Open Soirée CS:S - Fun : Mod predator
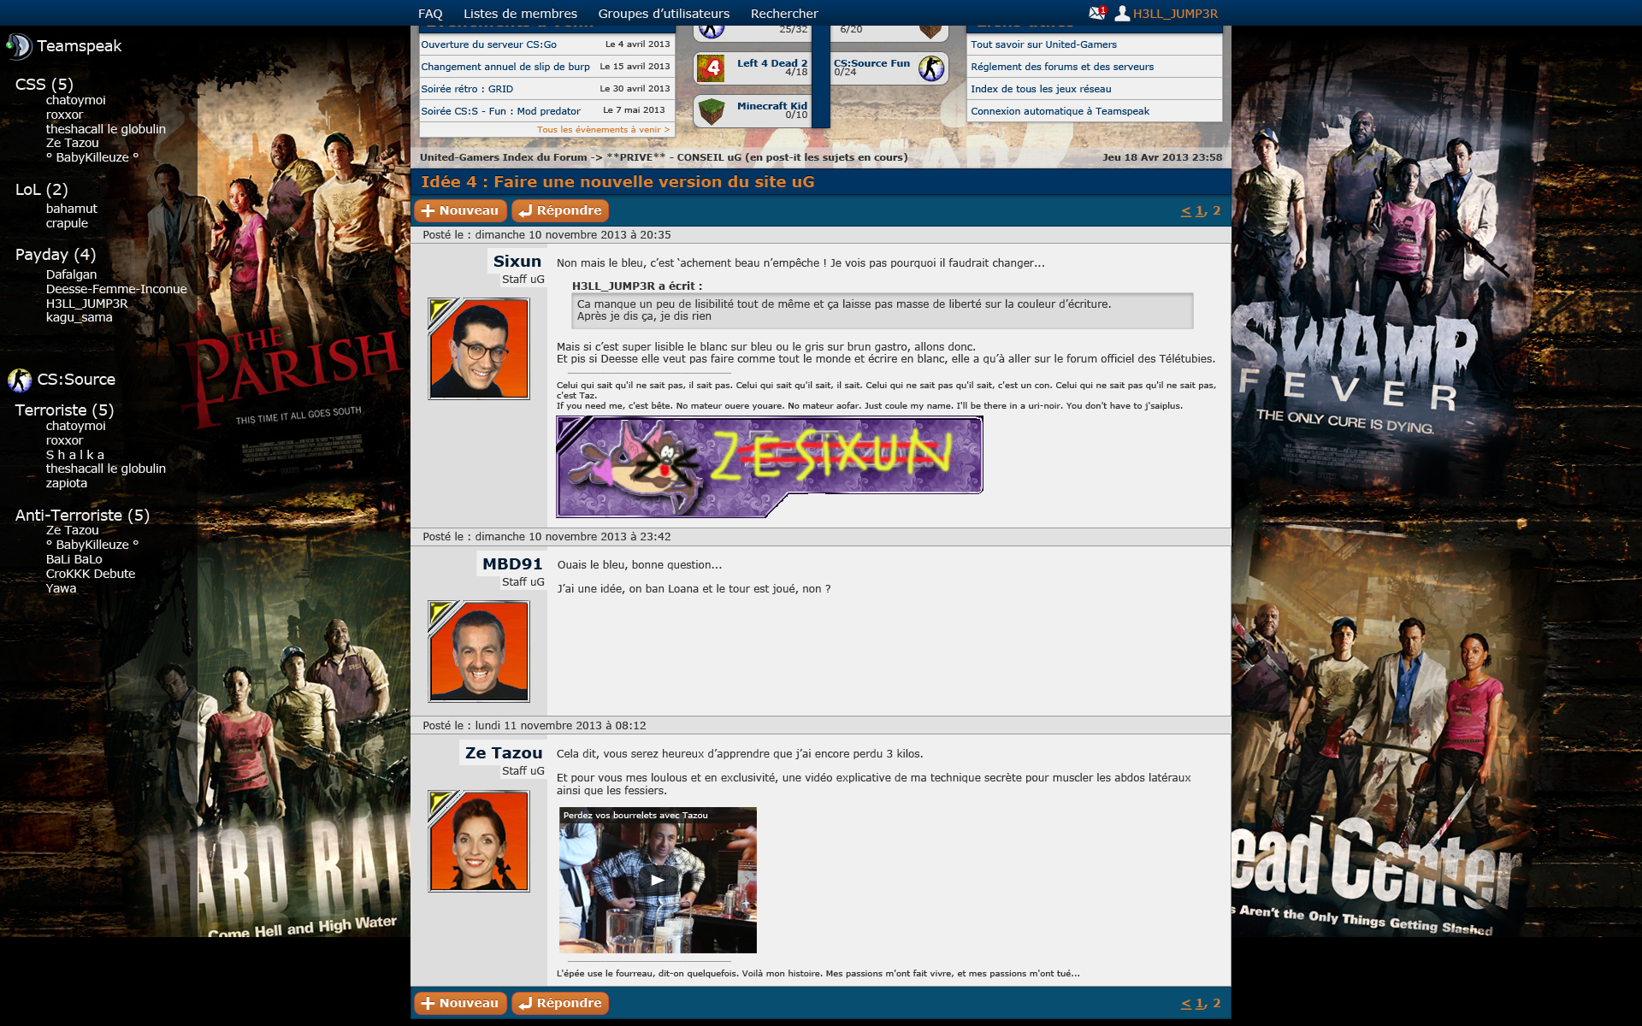1642x1026 pixels. click(500, 111)
